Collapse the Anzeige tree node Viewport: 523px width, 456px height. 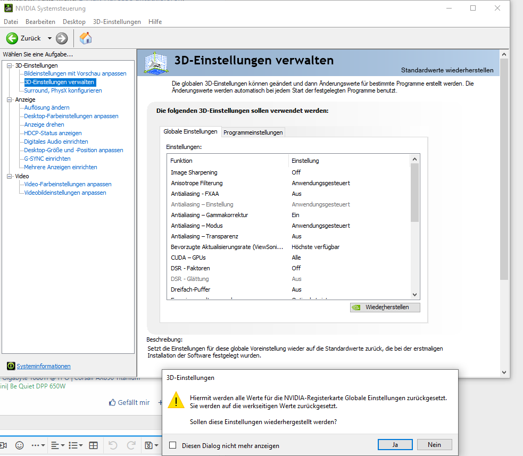[x=10, y=100]
